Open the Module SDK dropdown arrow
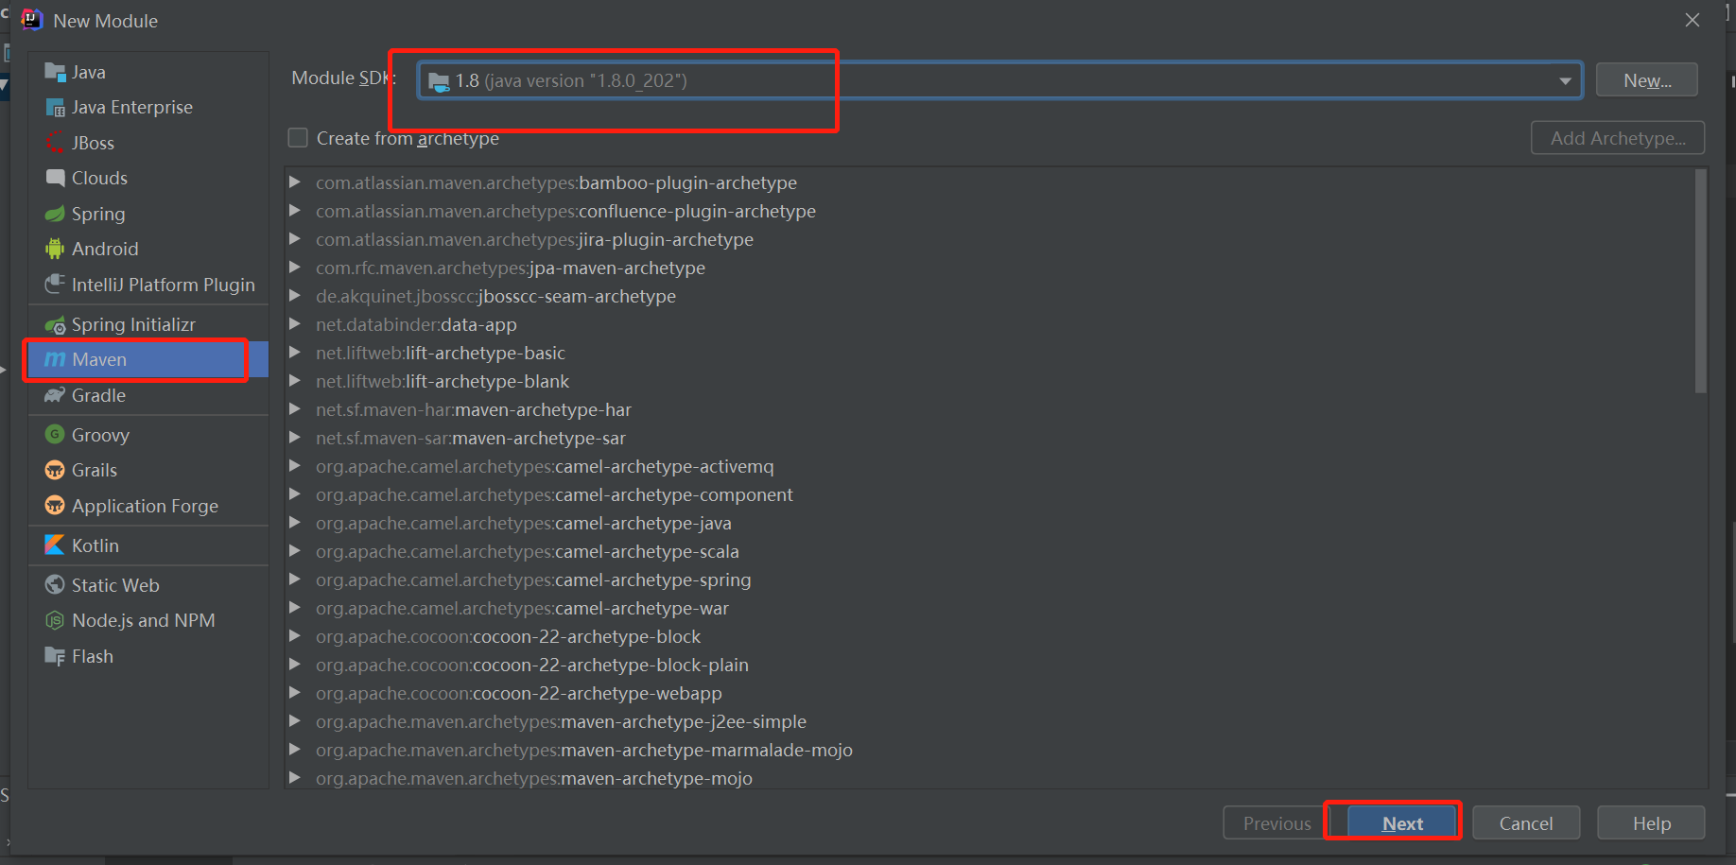This screenshot has height=865, width=1736. 1565,81
